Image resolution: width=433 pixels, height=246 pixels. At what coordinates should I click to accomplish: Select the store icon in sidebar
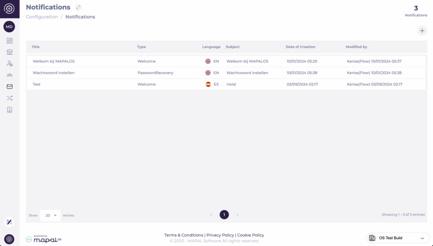point(9,52)
